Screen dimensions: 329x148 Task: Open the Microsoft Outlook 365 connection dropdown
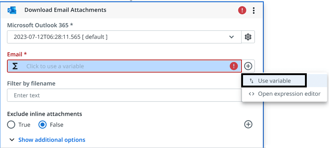point(124,37)
